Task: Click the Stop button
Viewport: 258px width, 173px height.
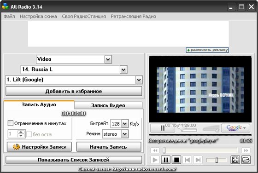Action: pyautogui.click(x=176, y=160)
